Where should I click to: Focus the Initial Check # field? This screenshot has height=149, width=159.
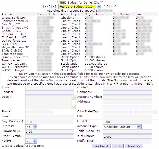click(127, 131)
